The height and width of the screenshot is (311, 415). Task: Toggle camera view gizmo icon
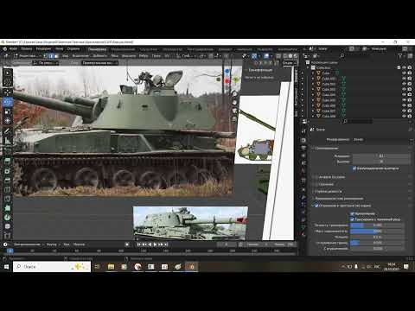[234, 111]
